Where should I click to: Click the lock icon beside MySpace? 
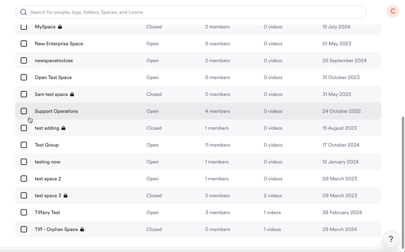click(60, 27)
